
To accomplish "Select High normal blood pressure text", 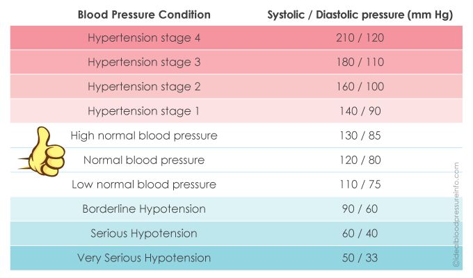I will coord(144,136).
